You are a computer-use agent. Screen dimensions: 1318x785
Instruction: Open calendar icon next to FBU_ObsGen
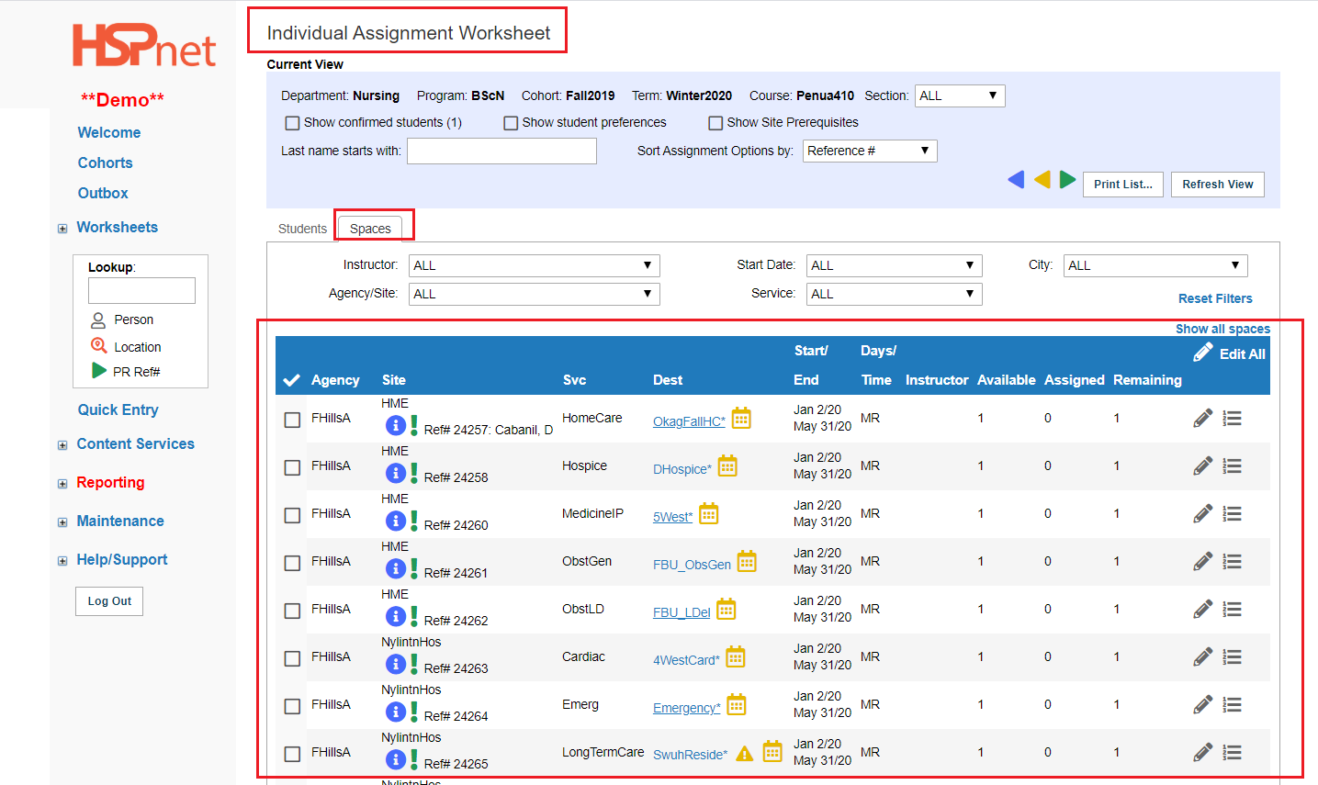coord(748,562)
